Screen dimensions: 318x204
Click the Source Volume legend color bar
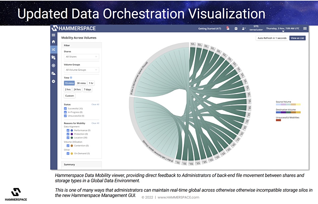coord(288,104)
